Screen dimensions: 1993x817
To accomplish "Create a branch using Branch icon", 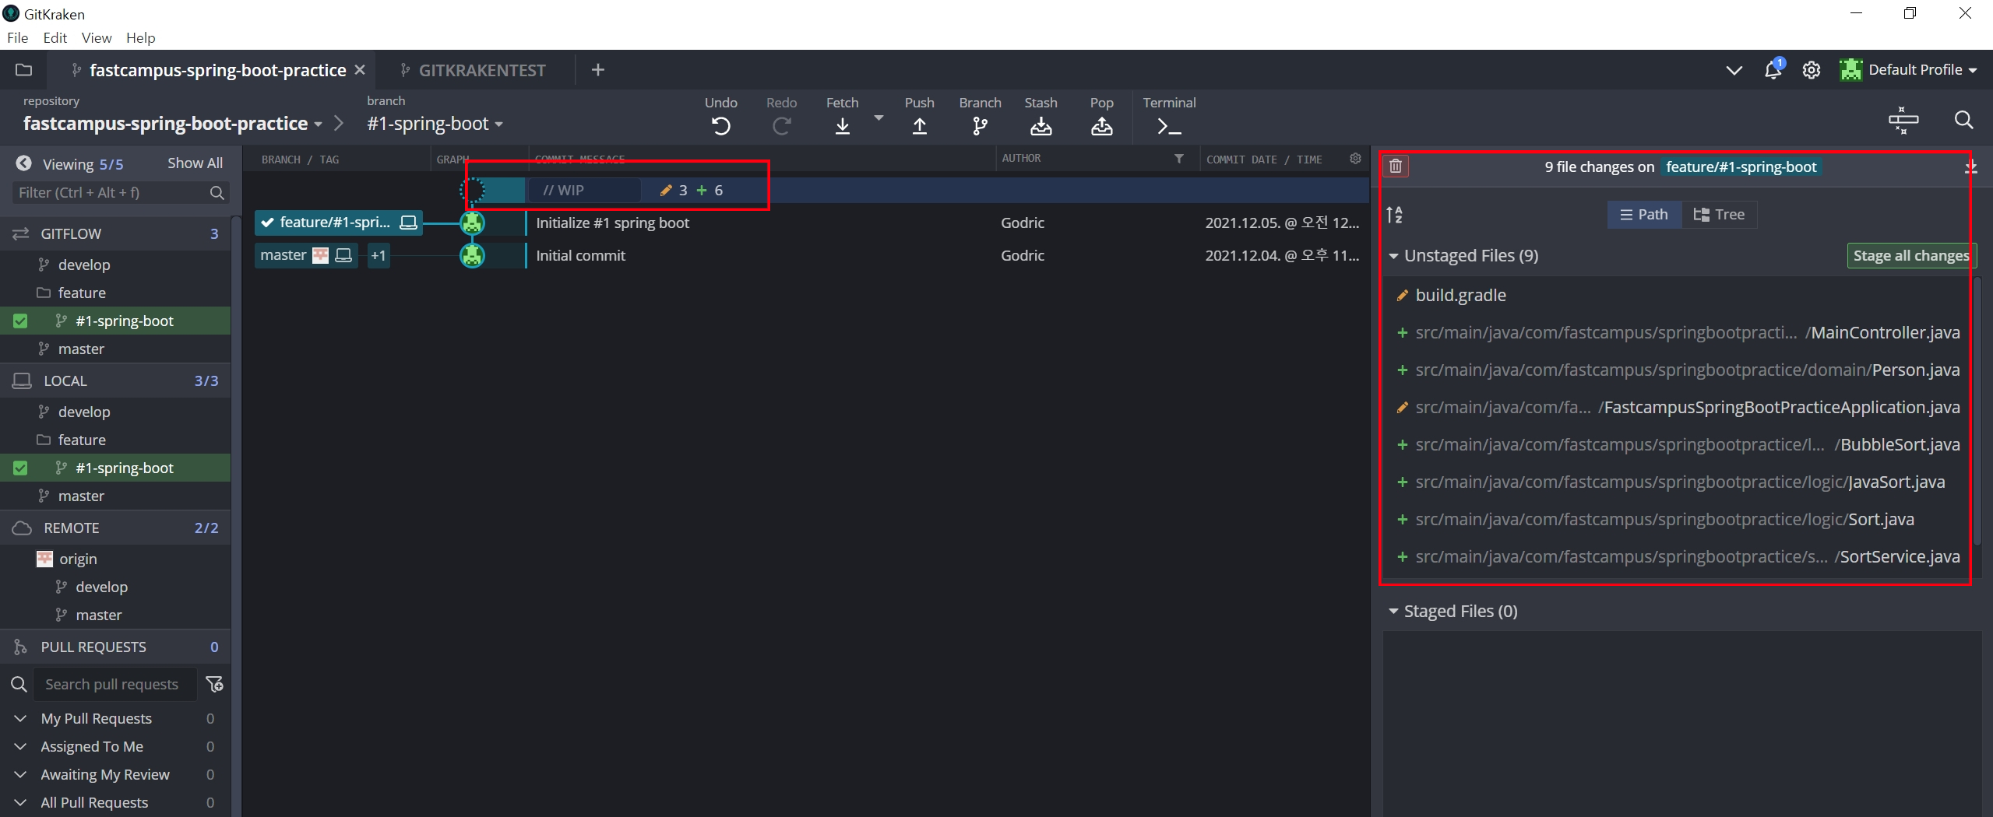I will click(x=980, y=125).
